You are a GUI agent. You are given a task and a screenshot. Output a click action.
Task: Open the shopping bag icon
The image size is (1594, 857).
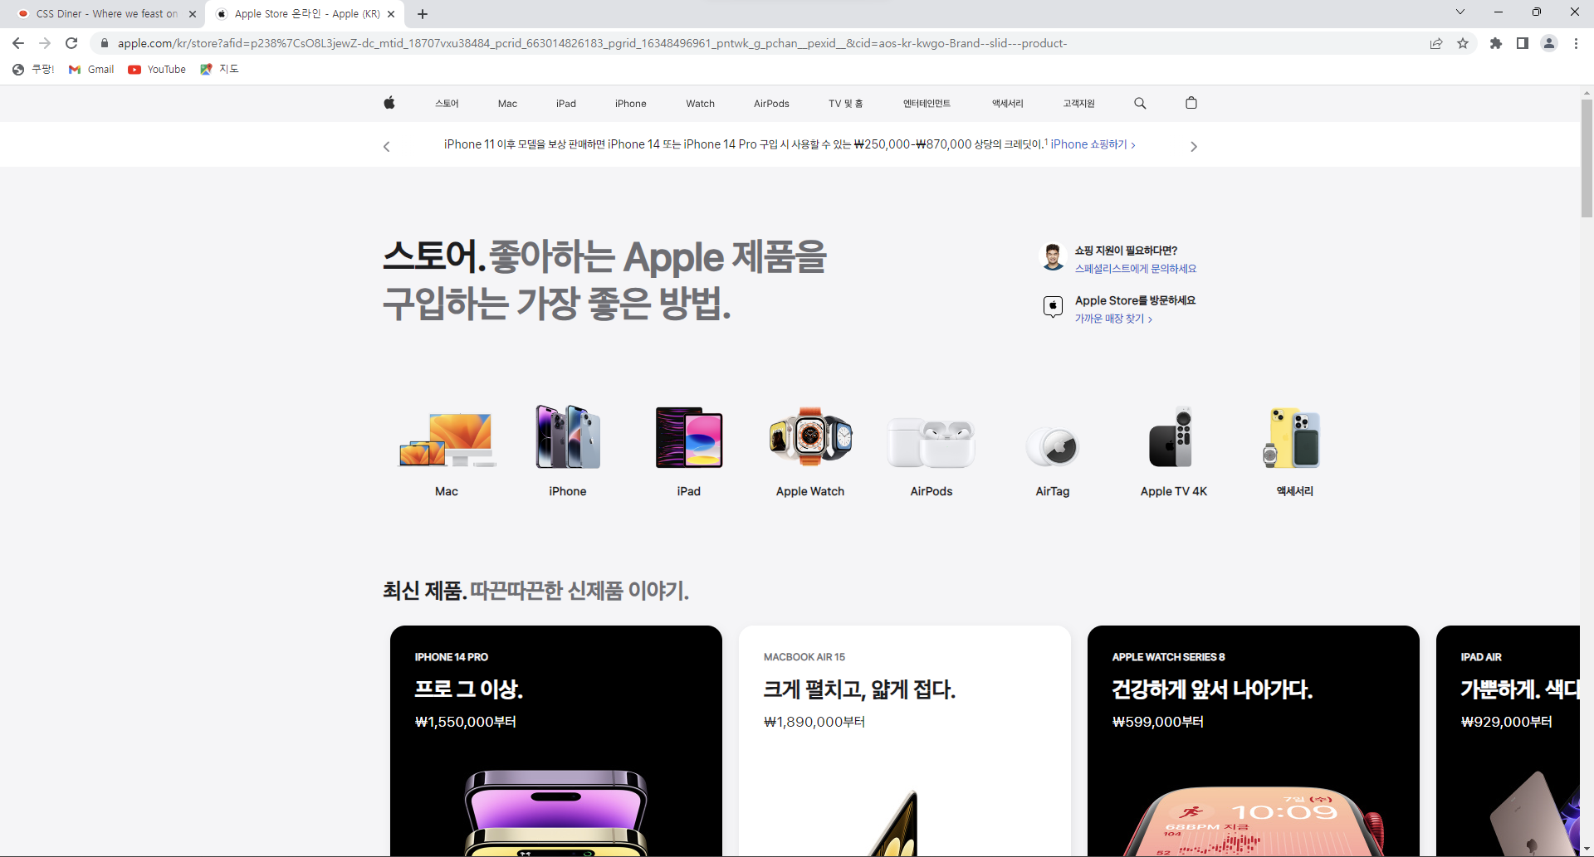coord(1191,103)
